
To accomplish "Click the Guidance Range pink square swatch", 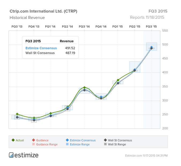I will click(34, 144).
